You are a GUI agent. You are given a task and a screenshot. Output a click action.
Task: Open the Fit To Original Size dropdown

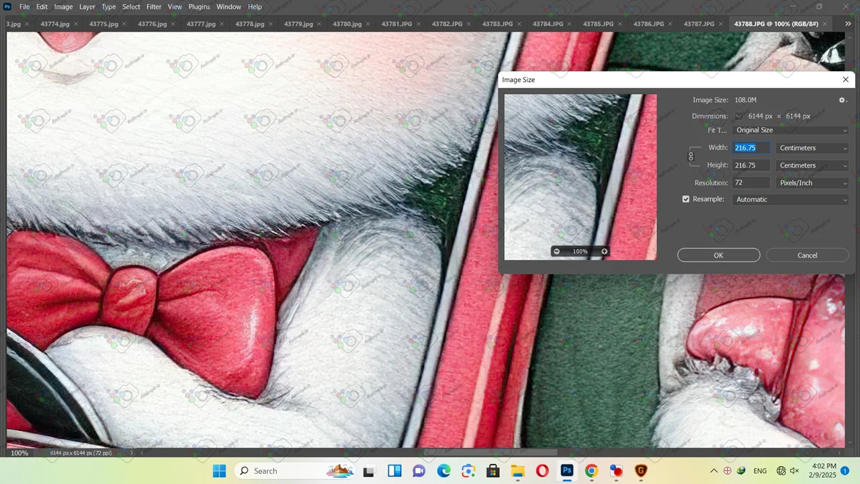(791, 130)
